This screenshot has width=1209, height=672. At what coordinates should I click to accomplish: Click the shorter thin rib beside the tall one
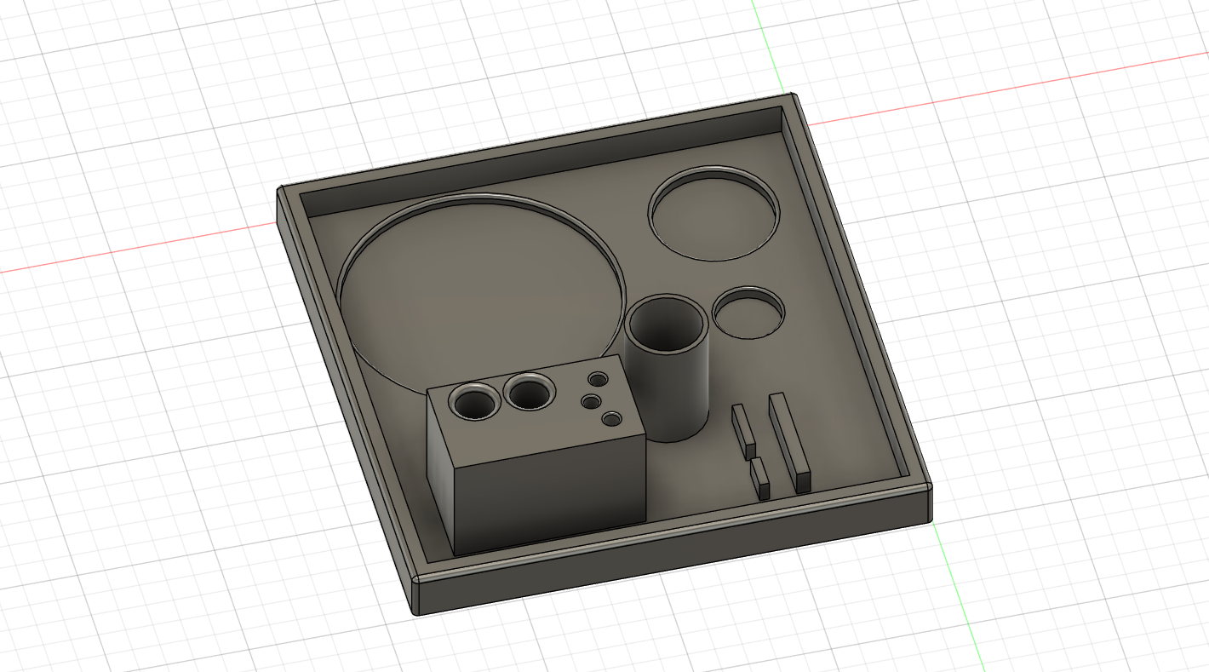[x=742, y=426]
